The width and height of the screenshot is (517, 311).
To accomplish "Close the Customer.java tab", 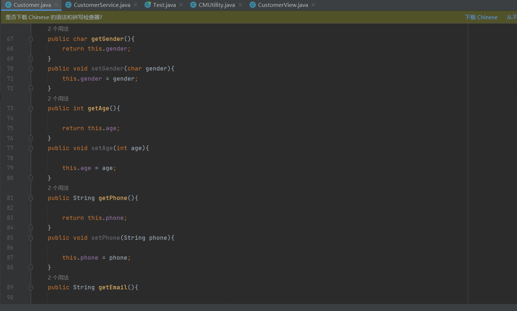I will pyautogui.click(x=56, y=5).
